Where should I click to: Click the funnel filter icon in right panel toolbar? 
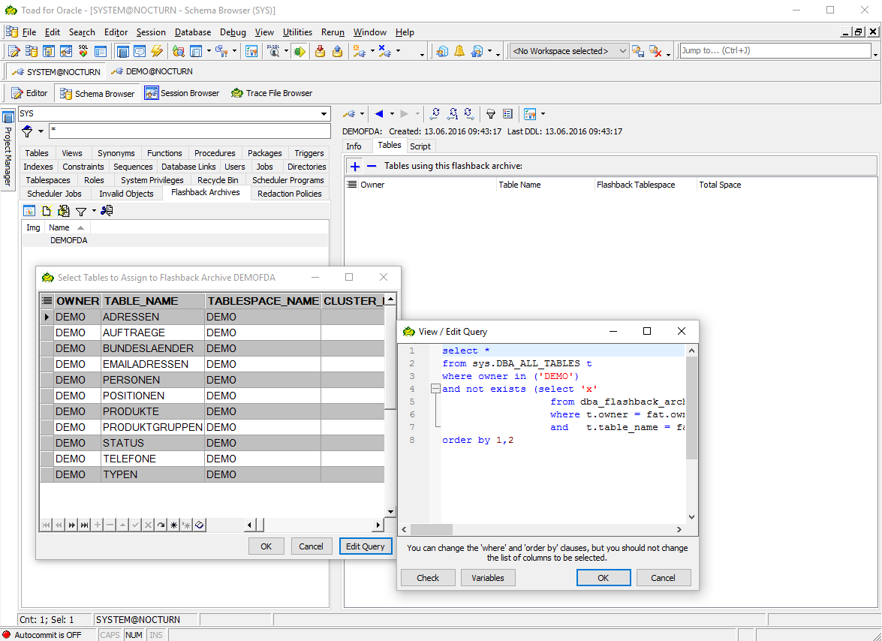click(x=490, y=113)
